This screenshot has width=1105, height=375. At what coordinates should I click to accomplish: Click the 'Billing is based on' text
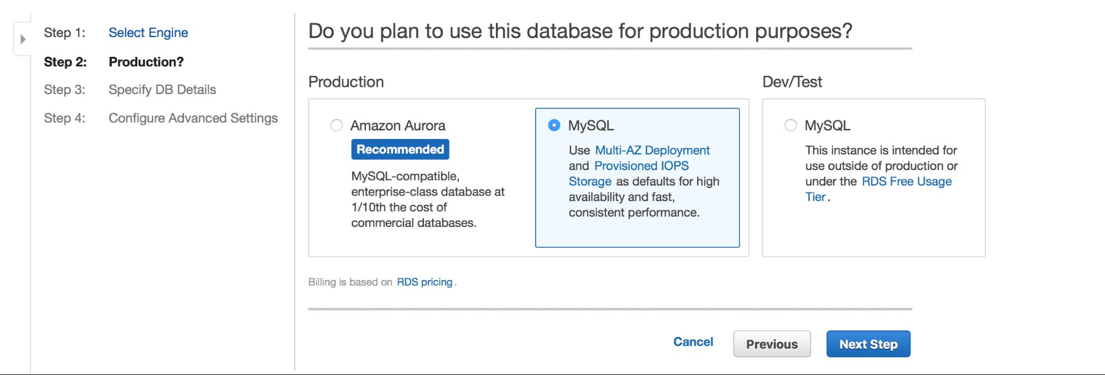click(350, 282)
